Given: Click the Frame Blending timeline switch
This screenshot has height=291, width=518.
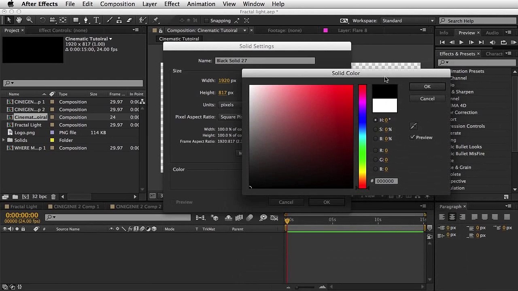Looking at the screenshot, I should tap(239, 218).
